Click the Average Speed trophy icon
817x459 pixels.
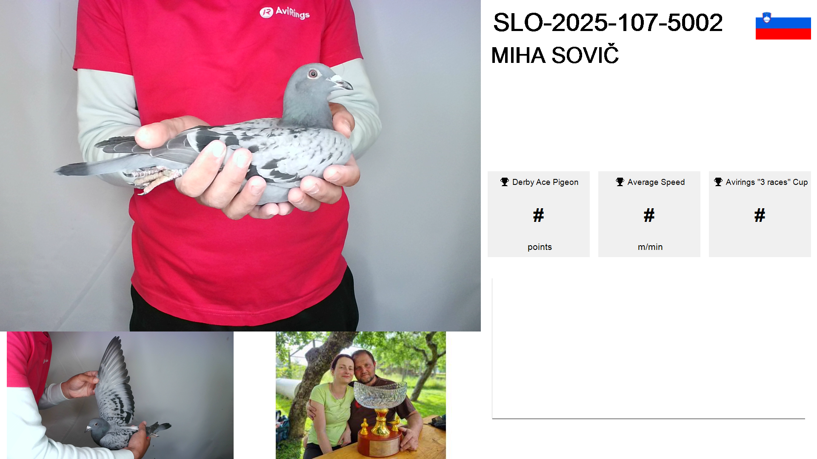point(620,182)
